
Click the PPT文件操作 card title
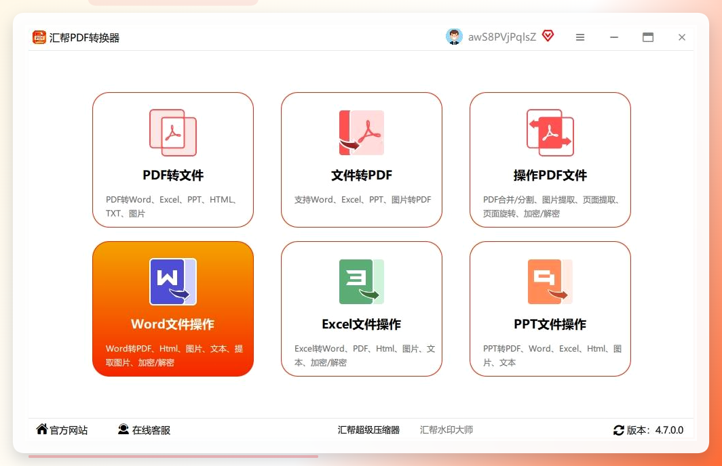550,324
